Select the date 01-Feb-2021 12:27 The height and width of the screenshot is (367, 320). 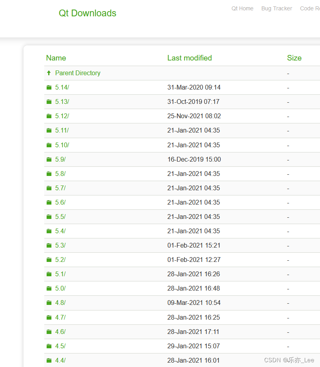[194, 260]
